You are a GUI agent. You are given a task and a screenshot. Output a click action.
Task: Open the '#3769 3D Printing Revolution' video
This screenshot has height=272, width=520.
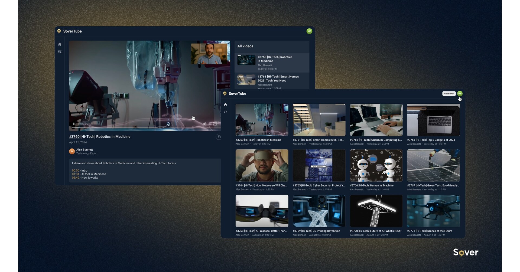(319, 211)
